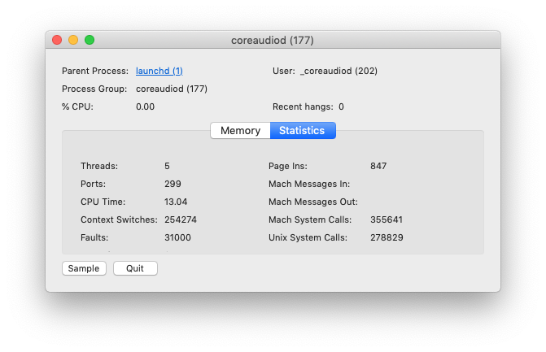
Task: Select the User _coreaudiod (202) text
Action: (339, 71)
